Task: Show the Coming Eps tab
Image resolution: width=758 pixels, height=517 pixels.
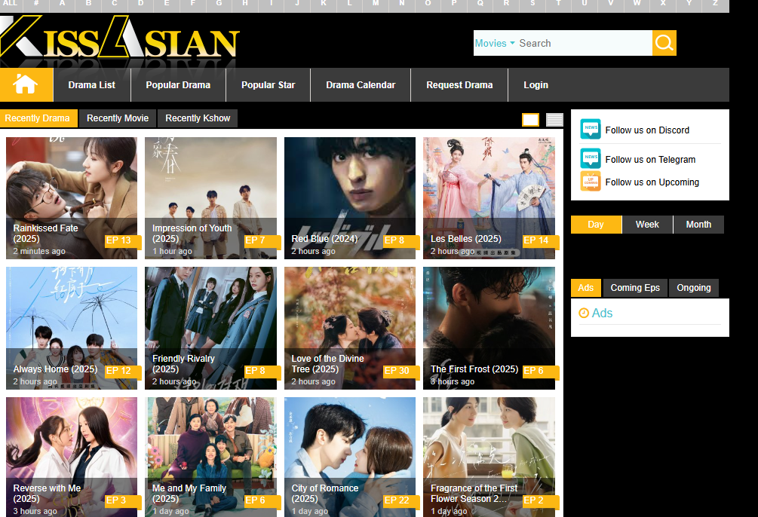Action: point(635,288)
